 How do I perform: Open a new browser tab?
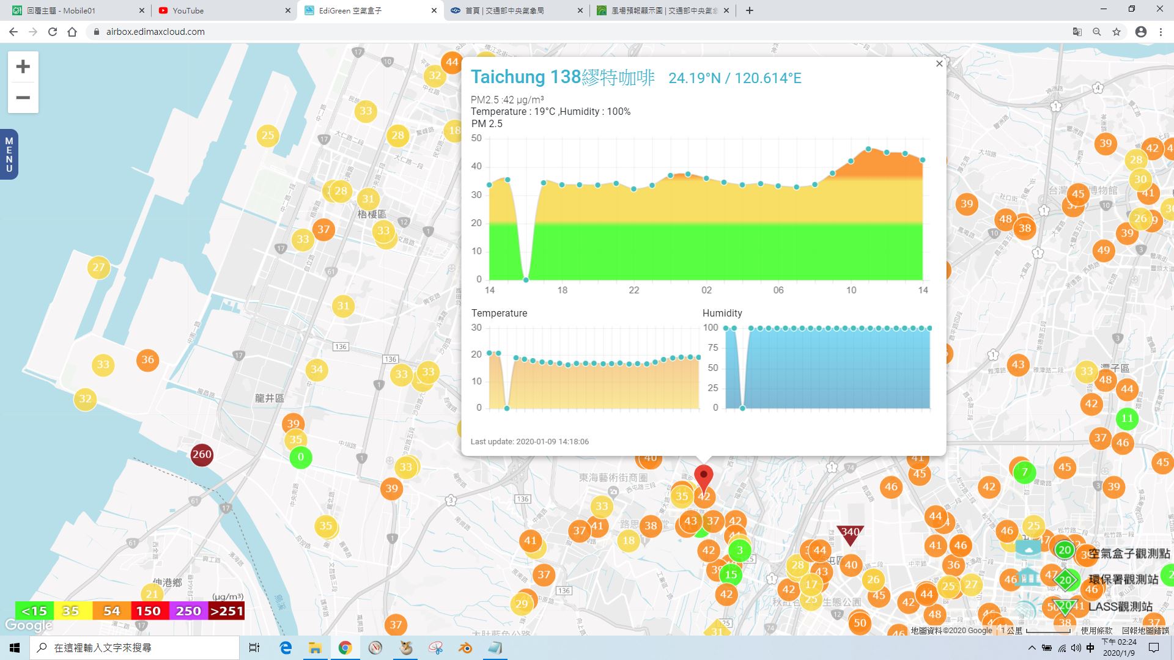pos(750,10)
